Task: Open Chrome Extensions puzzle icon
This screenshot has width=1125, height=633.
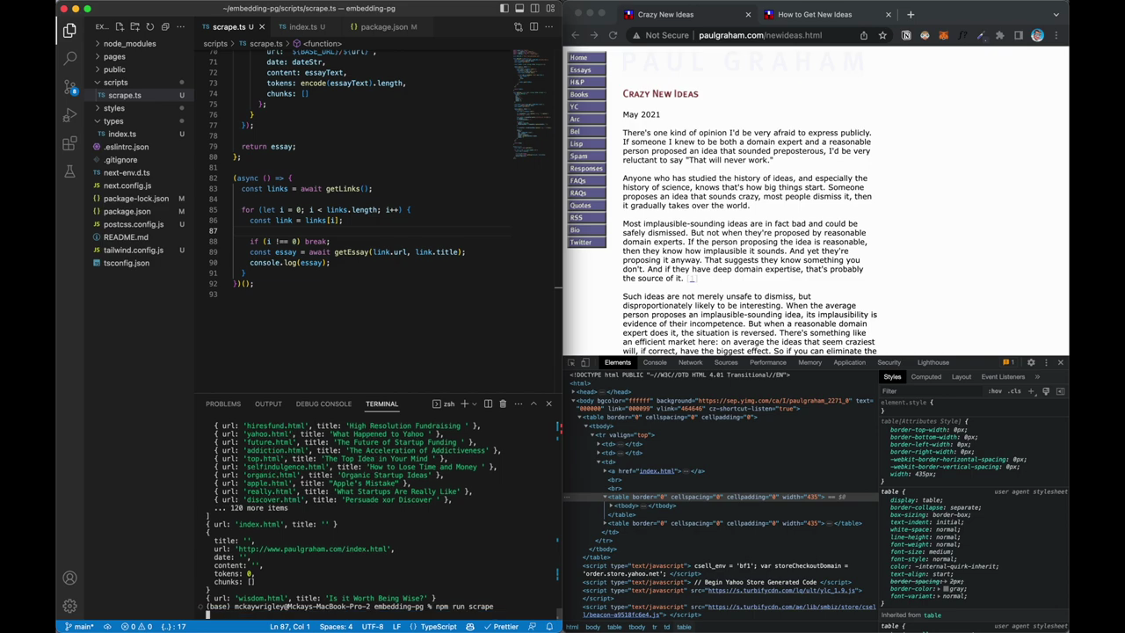Action: (x=999, y=35)
